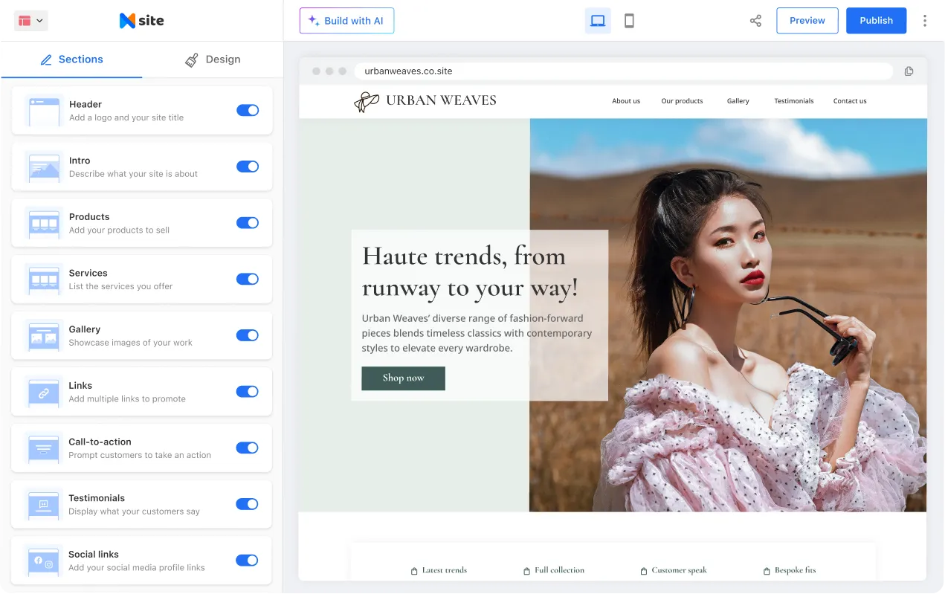This screenshot has height=594, width=945.
Task: Open About us in the site navigation
Action: click(x=626, y=101)
